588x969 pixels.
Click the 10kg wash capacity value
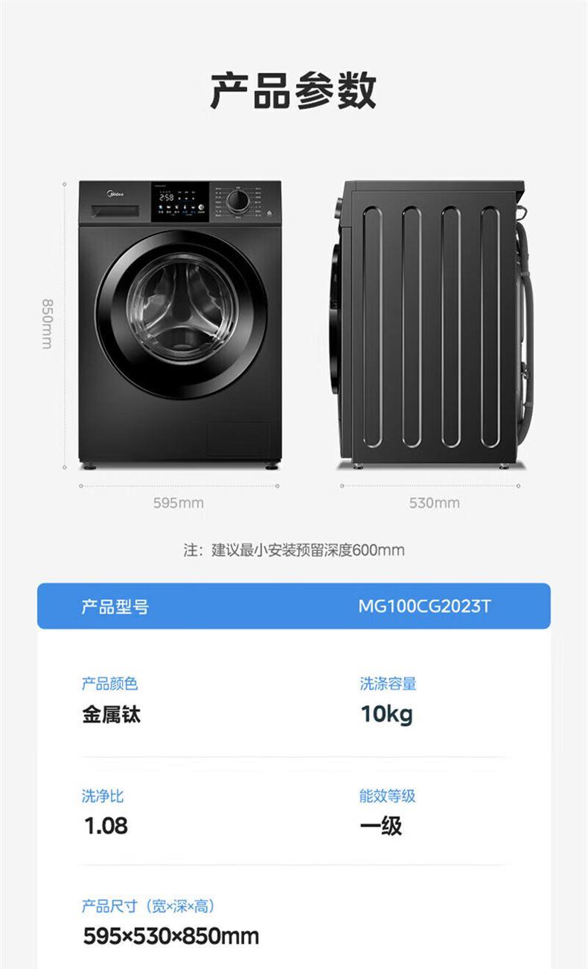(x=386, y=714)
